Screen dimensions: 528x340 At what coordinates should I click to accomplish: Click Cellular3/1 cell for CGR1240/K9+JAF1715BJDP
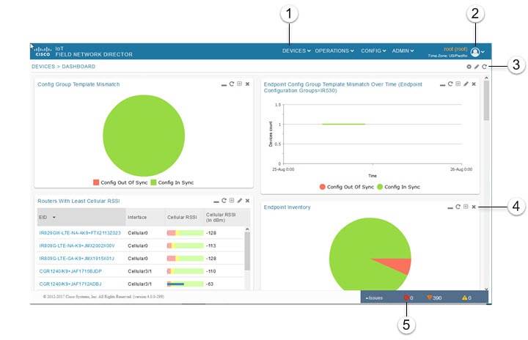coord(140,271)
